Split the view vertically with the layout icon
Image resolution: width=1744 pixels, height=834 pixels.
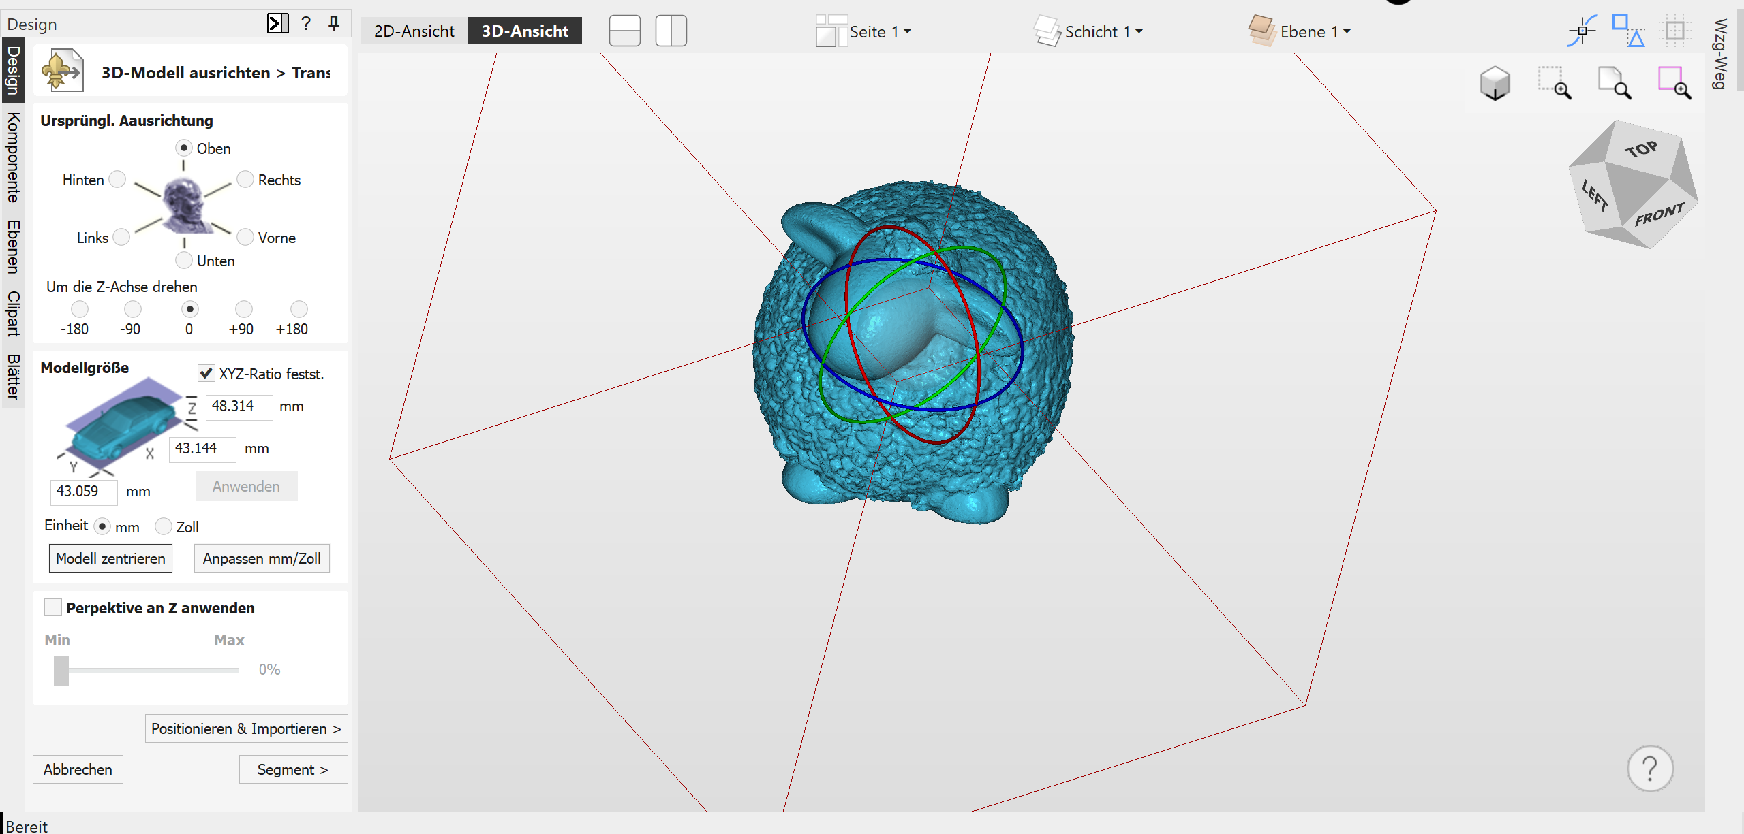(x=671, y=31)
